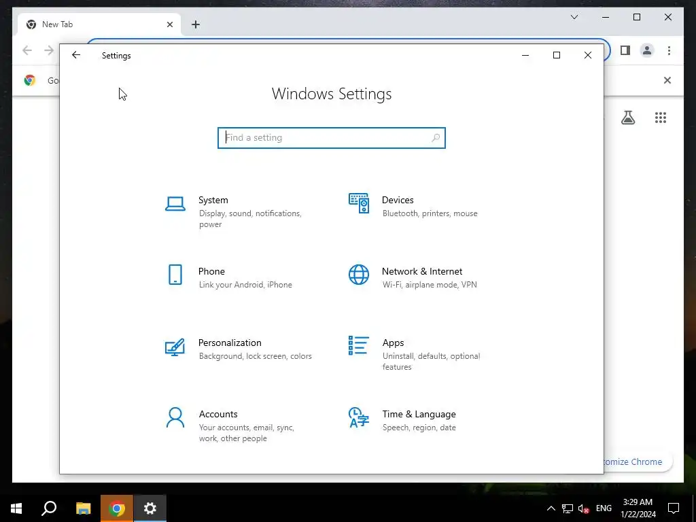Click "Display, sound, notifications, power" text
The width and height of the screenshot is (696, 522).
pos(250,219)
